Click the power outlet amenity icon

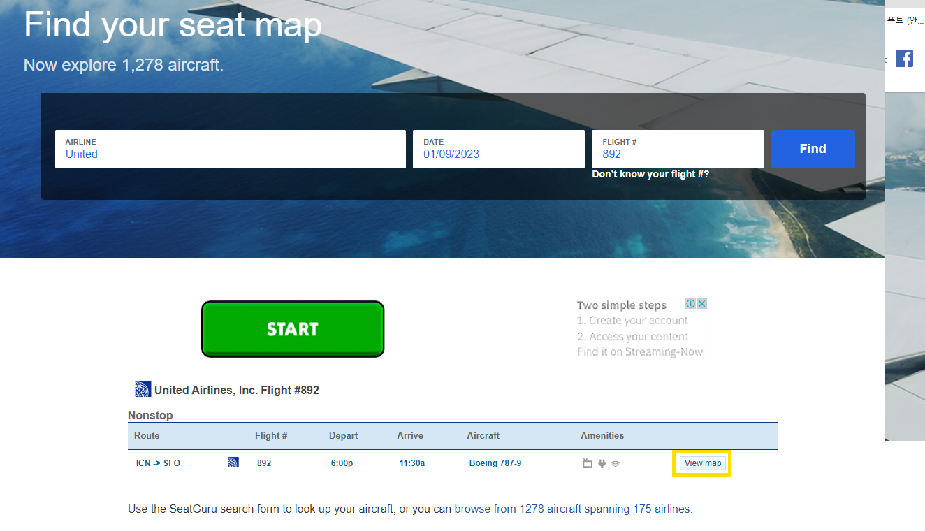tap(602, 463)
